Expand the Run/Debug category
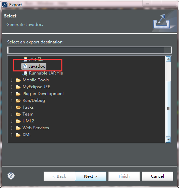Screen dimensions: 179x188 [12, 100]
